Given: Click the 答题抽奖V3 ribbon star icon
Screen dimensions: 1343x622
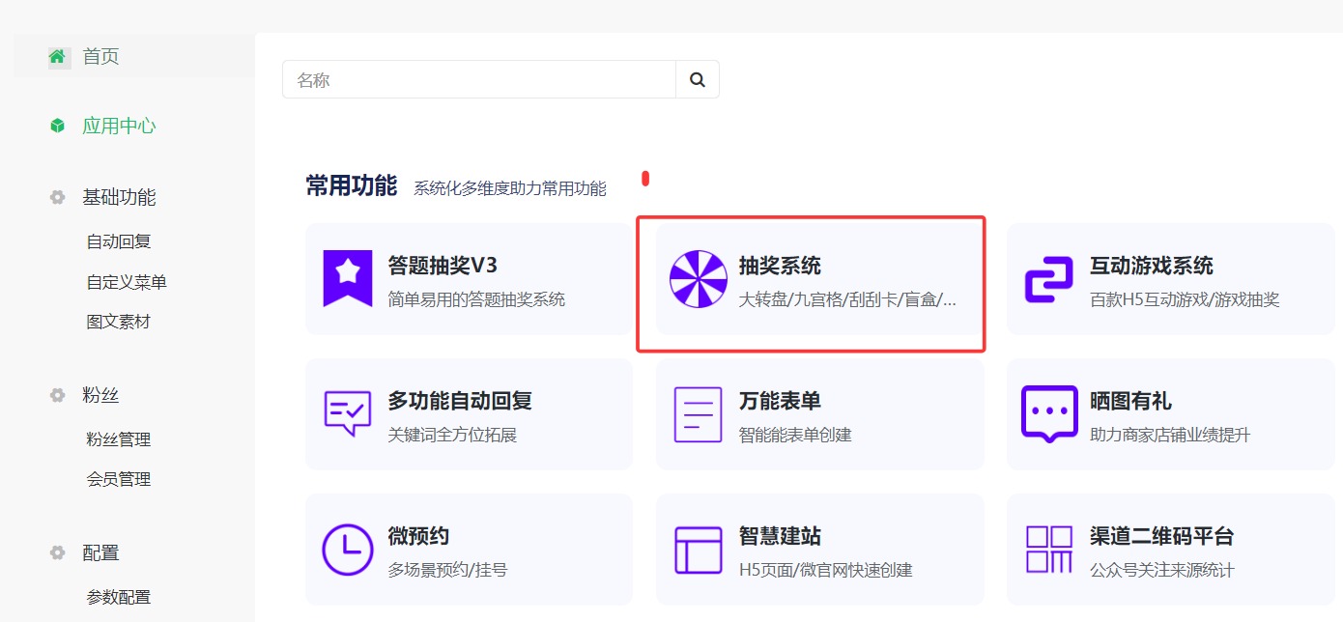Looking at the screenshot, I should click(x=348, y=278).
